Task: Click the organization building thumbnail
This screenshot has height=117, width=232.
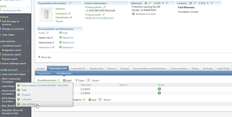Action: point(46,14)
